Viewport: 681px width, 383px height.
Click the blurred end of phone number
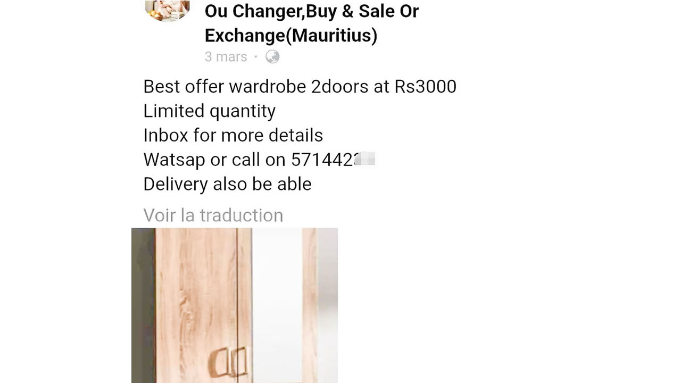[x=364, y=159]
